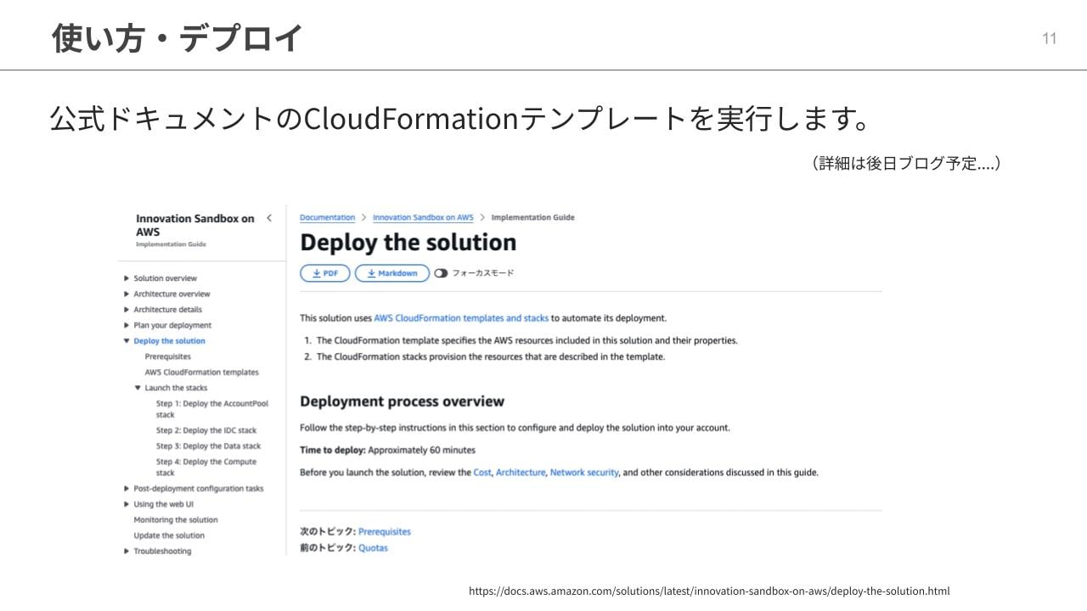Click the slide title 使い方・デプロイ
This screenshot has width=1087, height=611.
click(x=177, y=38)
